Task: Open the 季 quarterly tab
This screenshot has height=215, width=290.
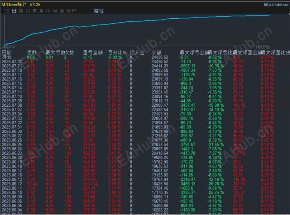Action: click(35, 11)
